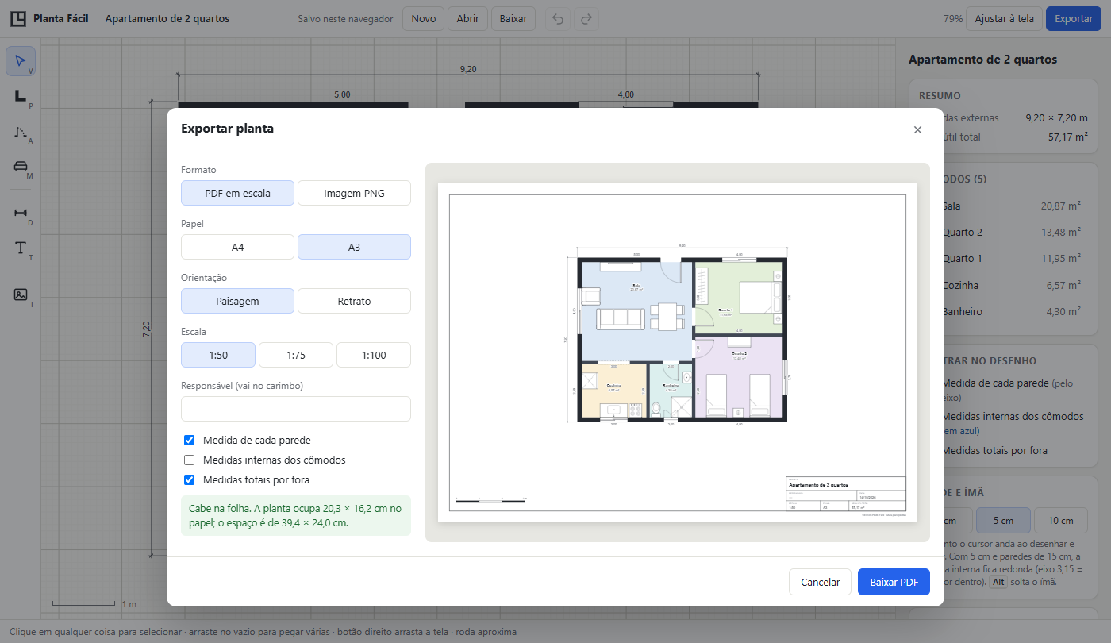Click the Abrir button in top bar

click(x=468, y=18)
